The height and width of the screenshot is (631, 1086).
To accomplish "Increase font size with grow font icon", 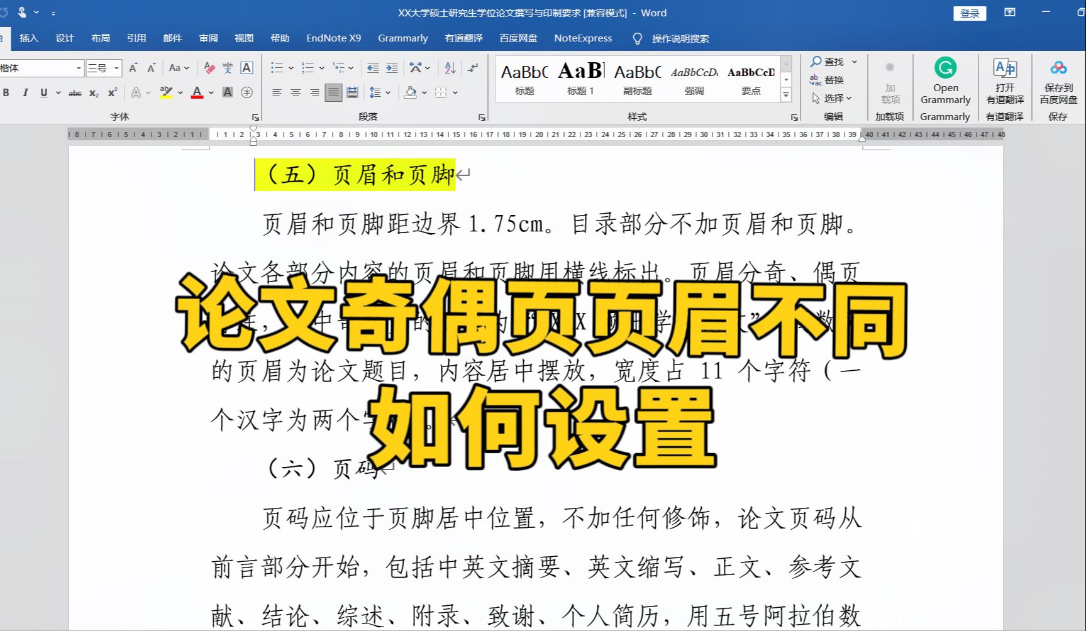I will [x=133, y=68].
